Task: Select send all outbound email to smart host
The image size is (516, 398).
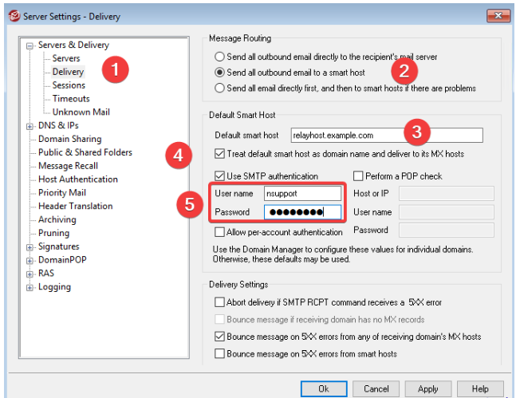Action: pos(219,73)
